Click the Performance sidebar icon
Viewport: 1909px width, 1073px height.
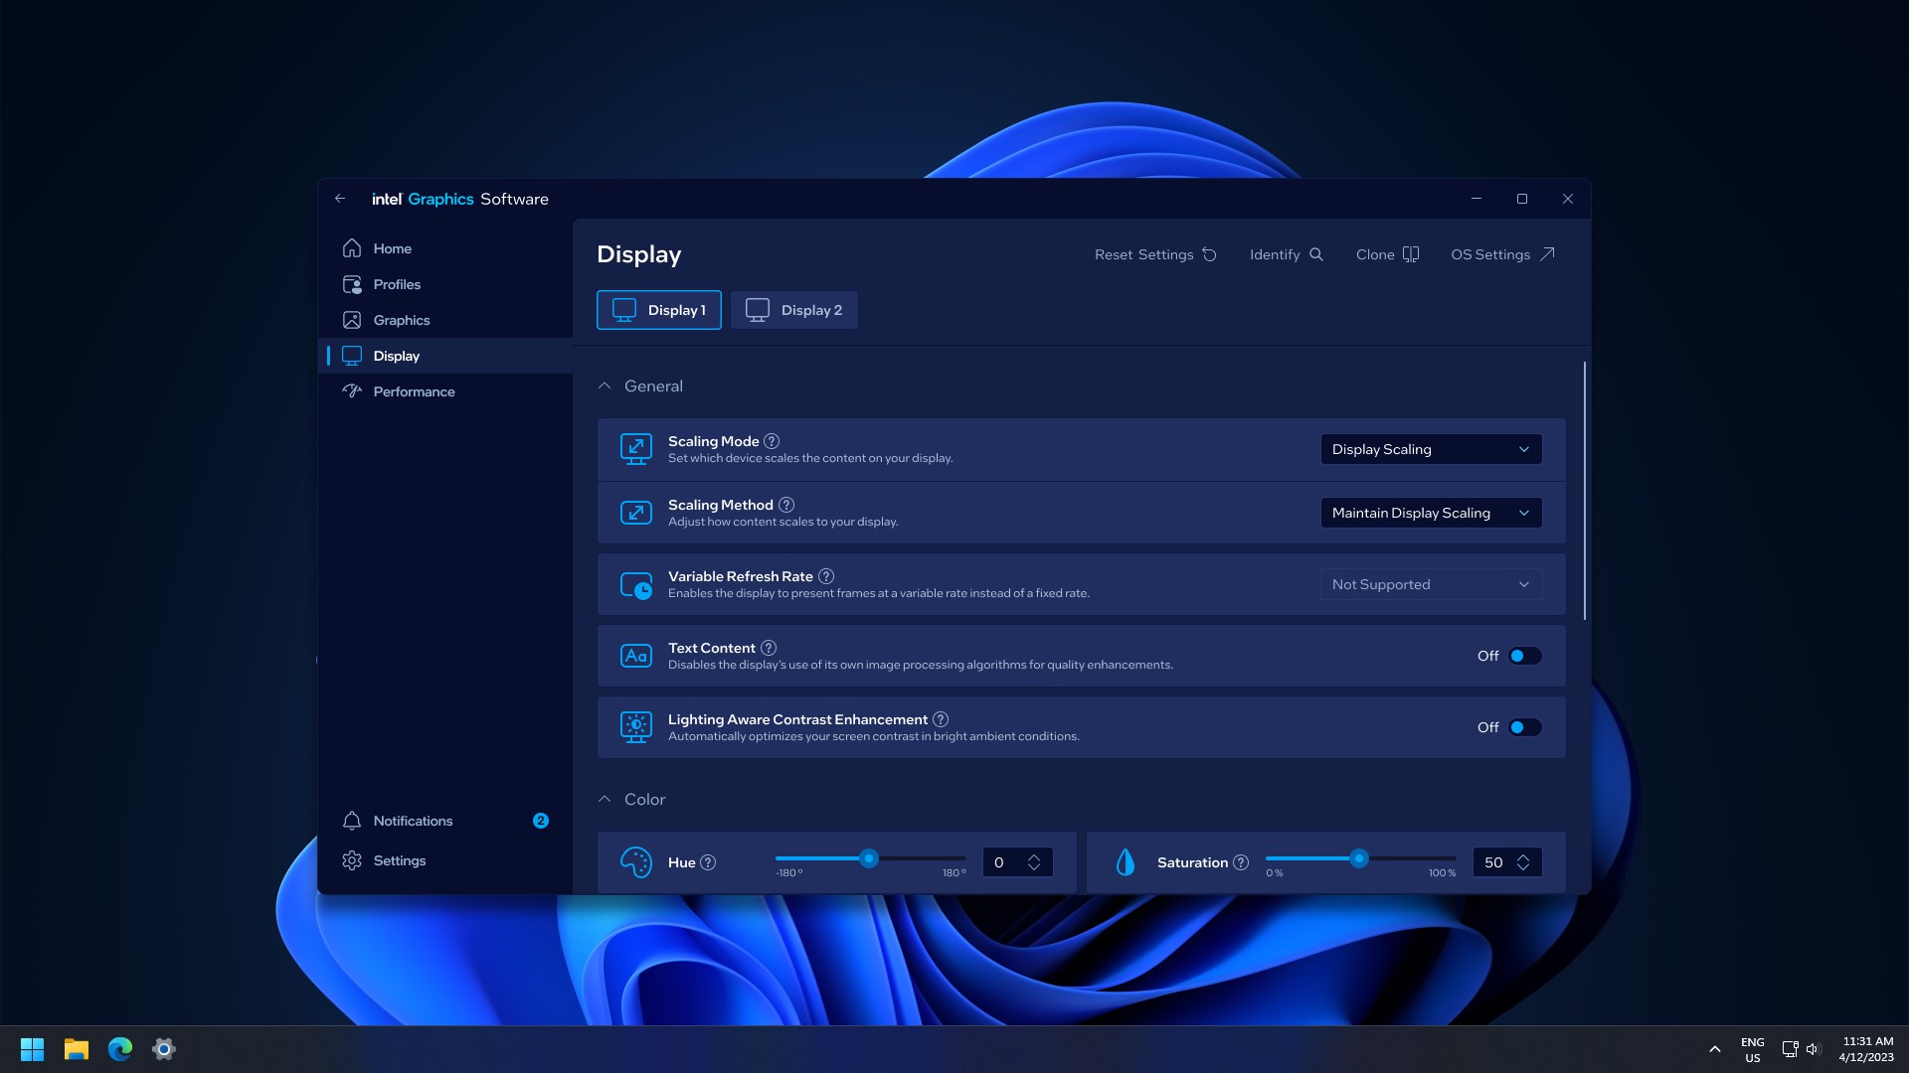pyautogui.click(x=352, y=391)
